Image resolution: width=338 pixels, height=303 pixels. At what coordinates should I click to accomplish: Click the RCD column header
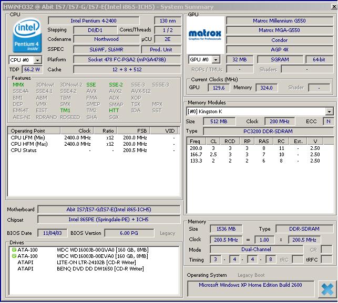tap(230, 142)
